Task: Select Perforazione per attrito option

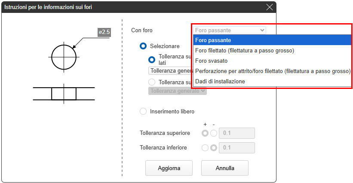Action: point(273,71)
